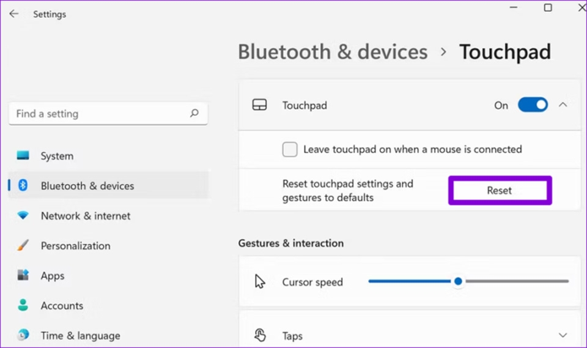Click Bluetooth & devices breadcrumb link
This screenshot has width=587, height=348.
pyautogui.click(x=333, y=52)
